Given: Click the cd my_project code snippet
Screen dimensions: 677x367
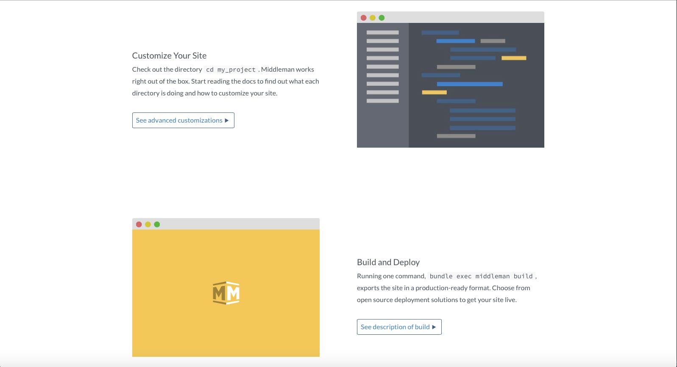Looking at the screenshot, I should pyautogui.click(x=231, y=70).
